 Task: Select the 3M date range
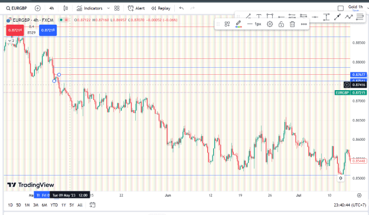(36, 205)
